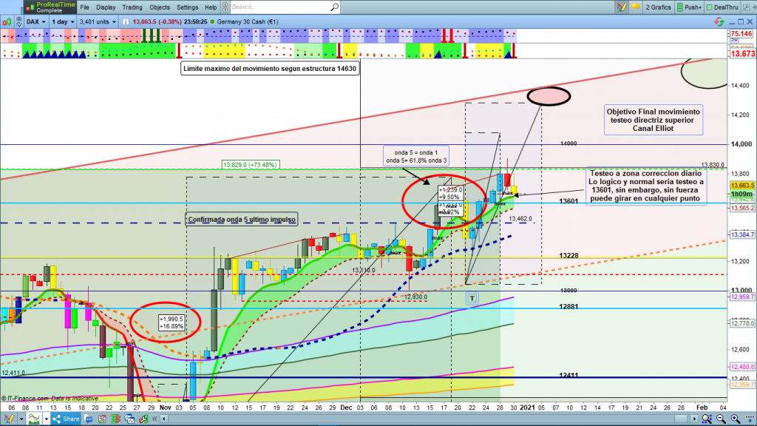Expand the 3,401 units dropdown
Image resolution: width=757 pixels, height=426 pixels.
[x=97, y=22]
